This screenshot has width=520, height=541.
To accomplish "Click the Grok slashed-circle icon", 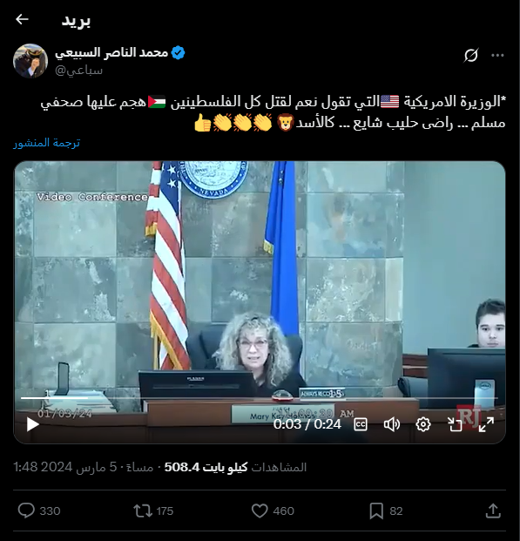I will click(x=471, y=55).
